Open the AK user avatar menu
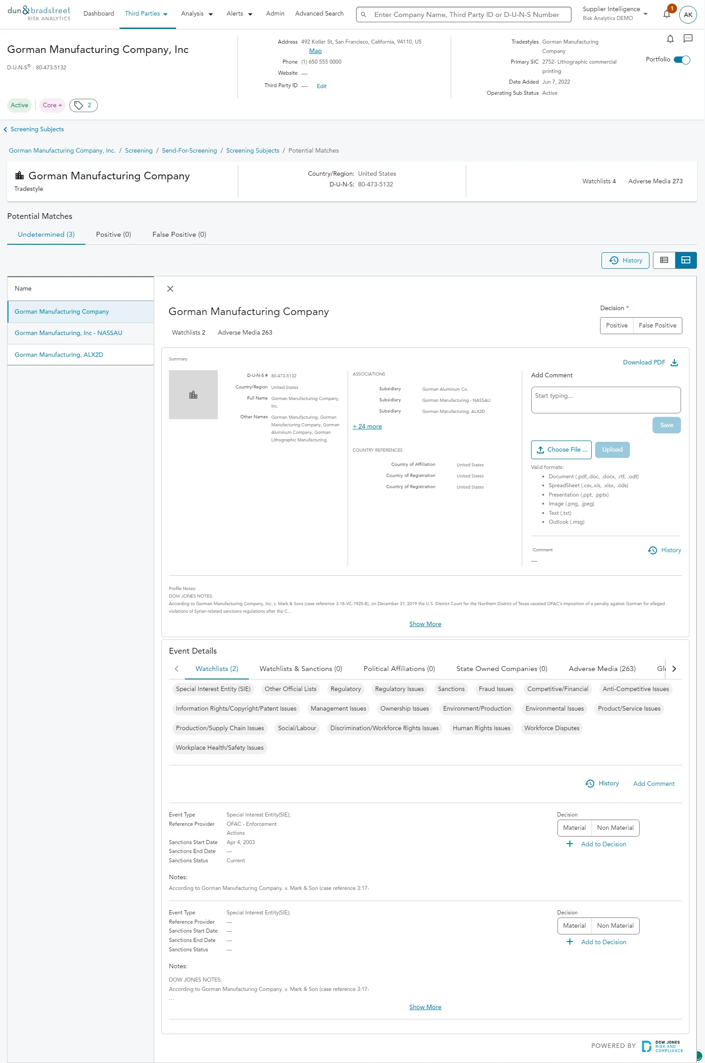 pyautogui.click(x=688, y=14)
